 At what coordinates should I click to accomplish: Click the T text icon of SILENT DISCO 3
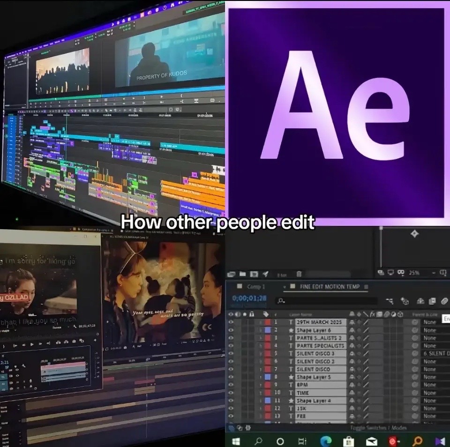pyautogui.click(x=291, y=353)
